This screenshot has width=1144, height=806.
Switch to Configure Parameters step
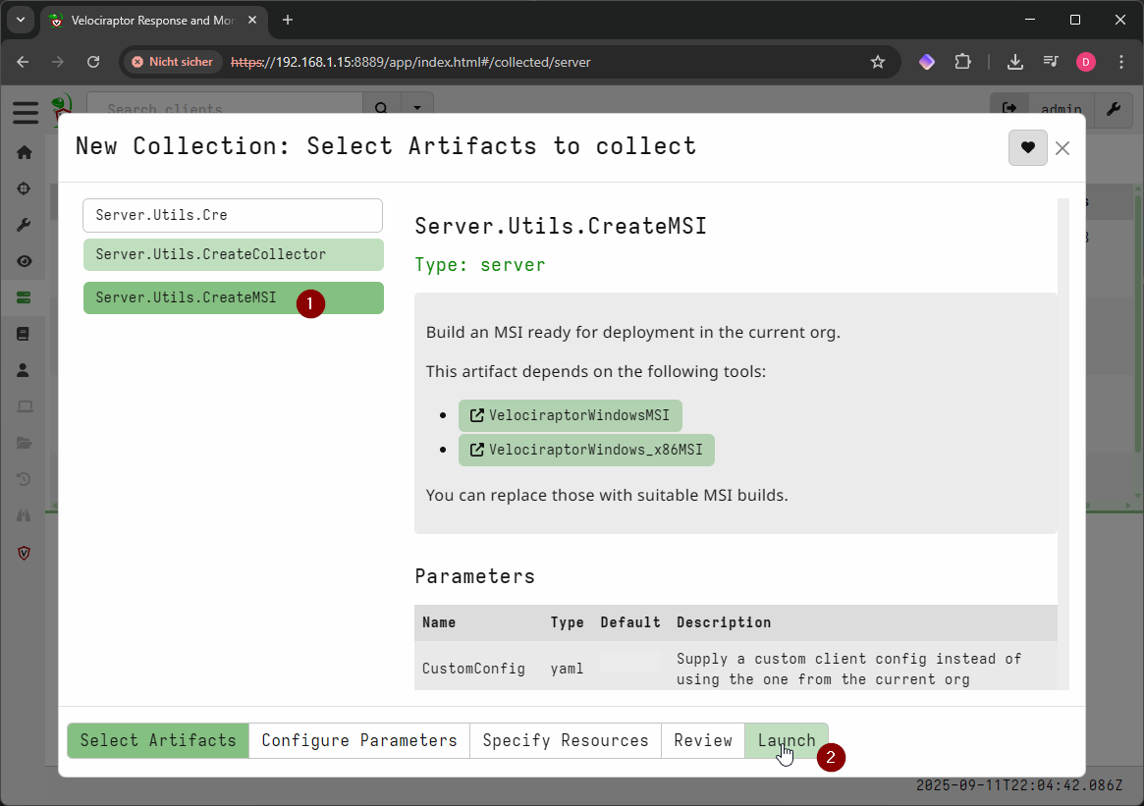pyautogui.click(x=359, y=740)
